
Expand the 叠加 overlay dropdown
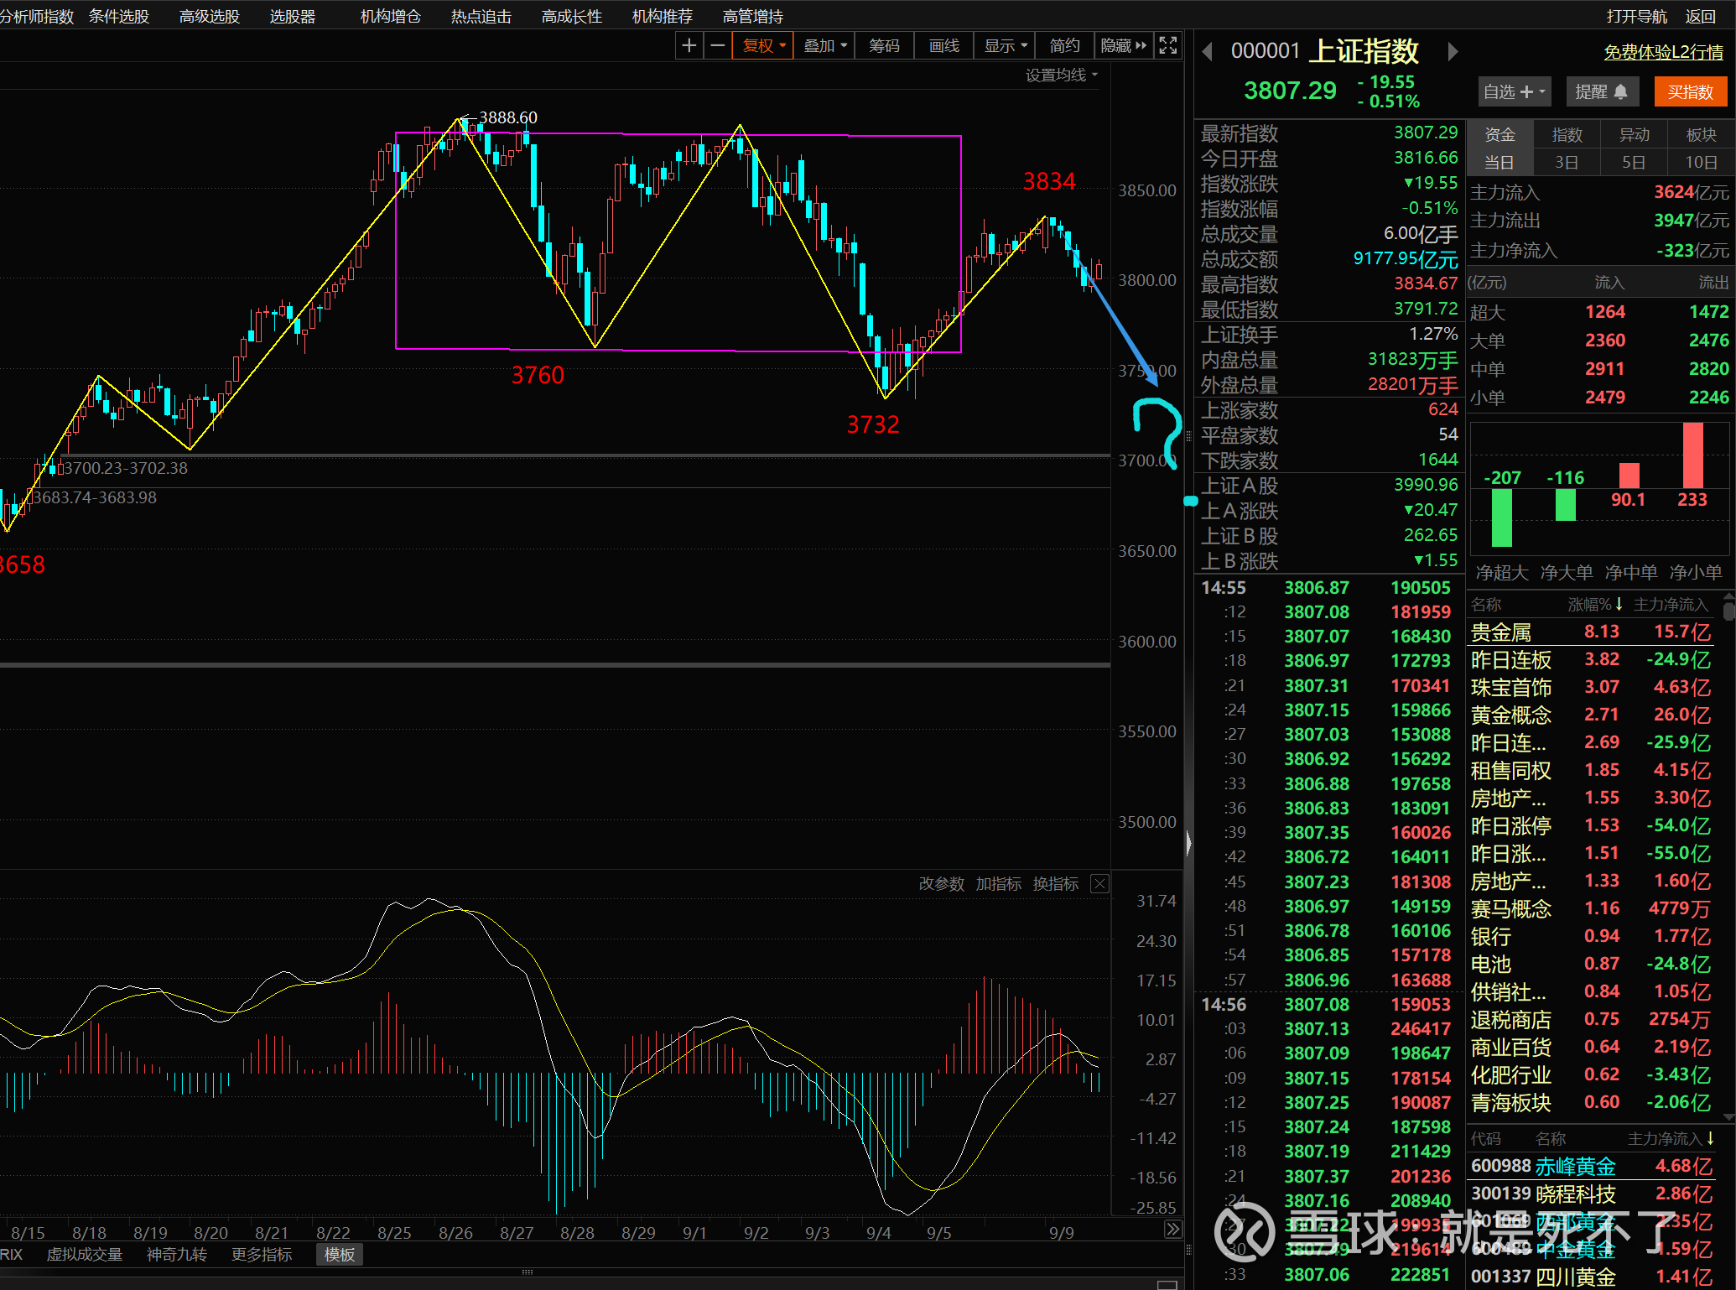pos(824,46)
